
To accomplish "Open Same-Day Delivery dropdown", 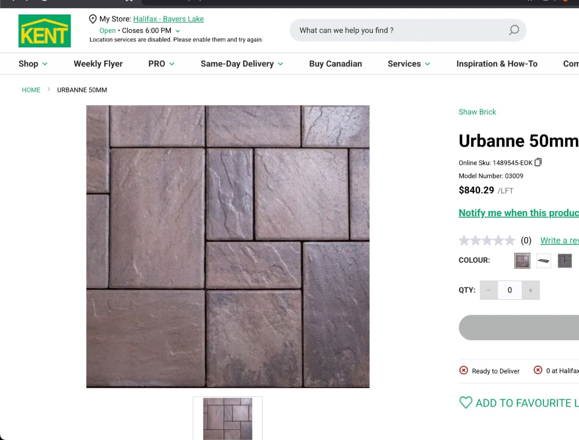I will coord(242,64).
